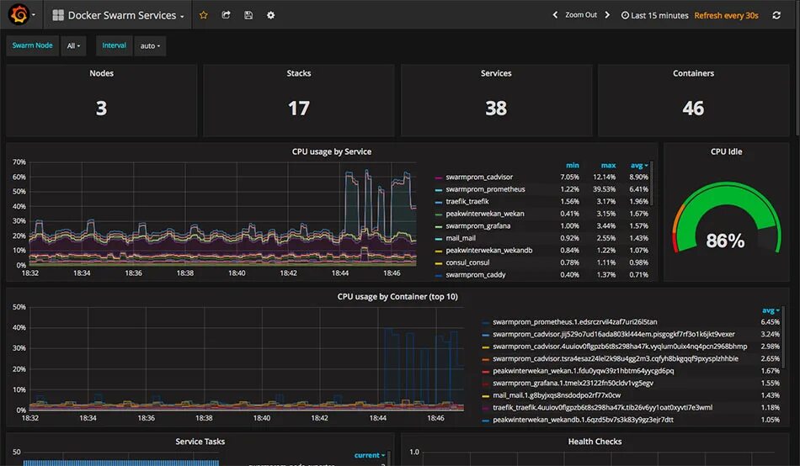
Task: Open dashboard settings gear icon
Action: (271, 15)
